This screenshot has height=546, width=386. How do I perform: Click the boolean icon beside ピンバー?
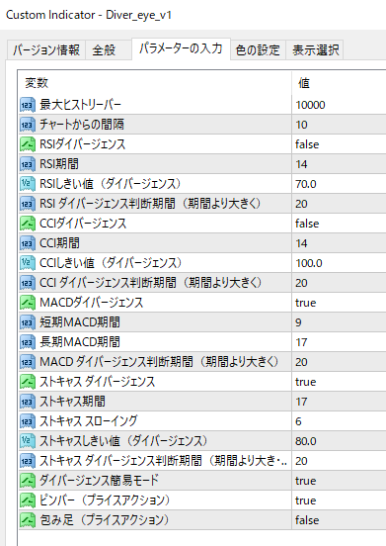28,500
